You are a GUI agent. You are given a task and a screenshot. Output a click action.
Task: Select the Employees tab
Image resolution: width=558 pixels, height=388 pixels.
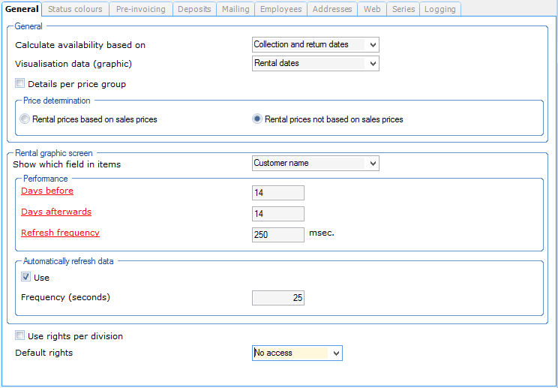(280, 9)
